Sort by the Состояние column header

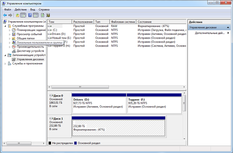coord(161,22)
